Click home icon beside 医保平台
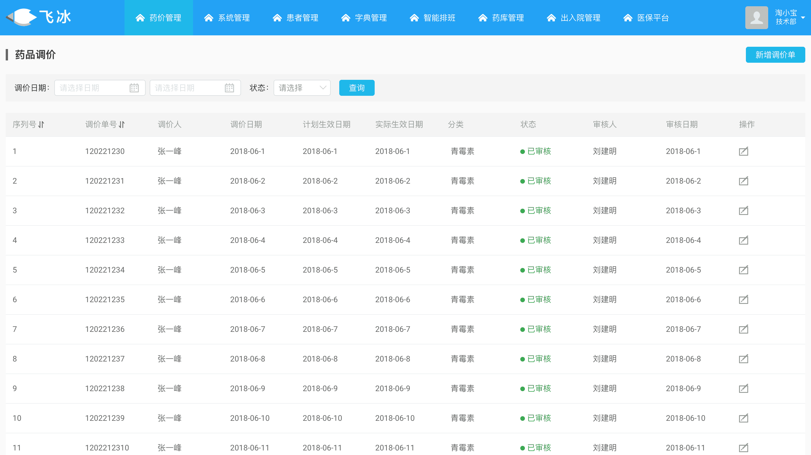The image size is (811, 455). pos(628,18)
